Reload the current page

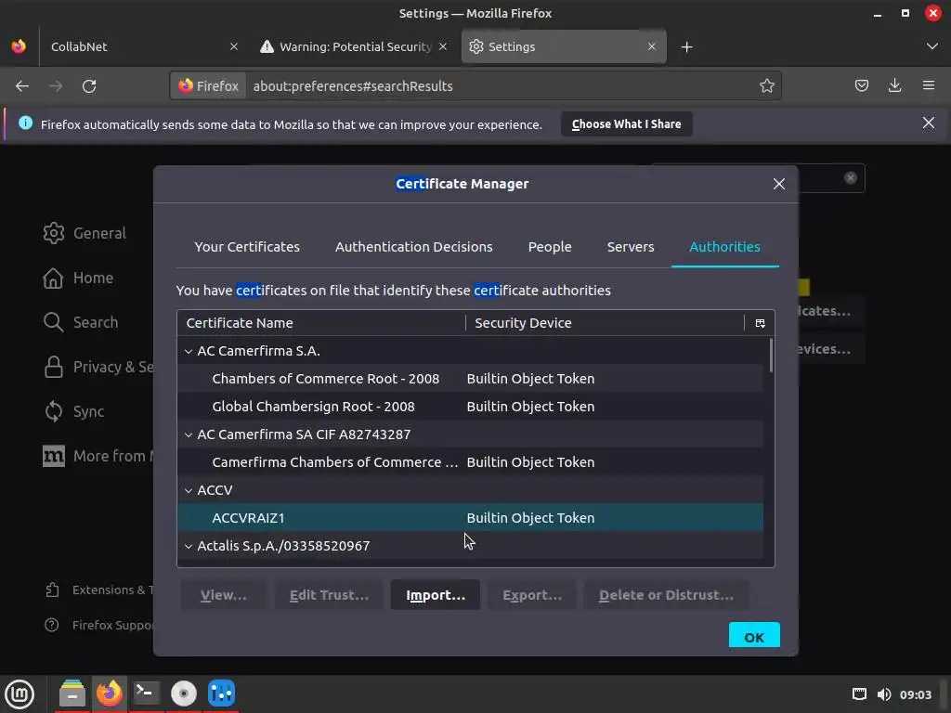[89, 86]
